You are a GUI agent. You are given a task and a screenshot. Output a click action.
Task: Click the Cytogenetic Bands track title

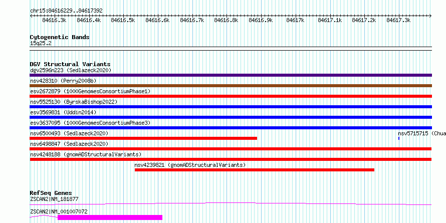(x=60, y=37)
